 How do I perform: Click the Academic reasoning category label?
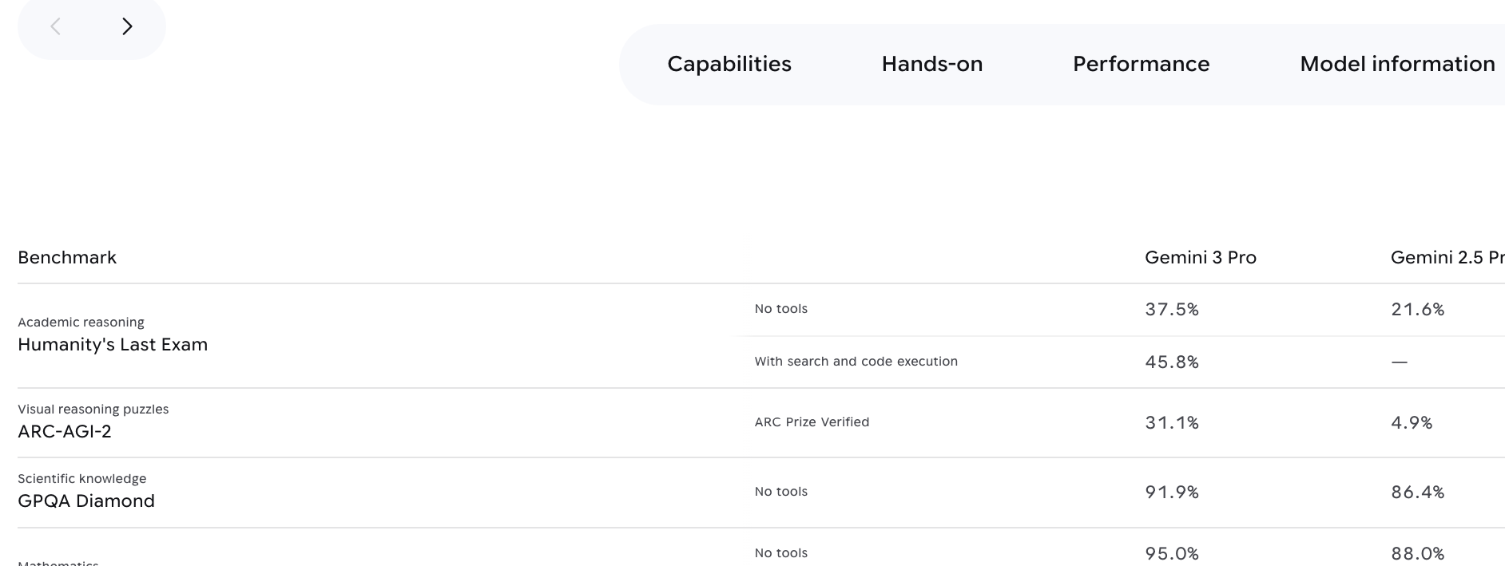click(81, 322)
